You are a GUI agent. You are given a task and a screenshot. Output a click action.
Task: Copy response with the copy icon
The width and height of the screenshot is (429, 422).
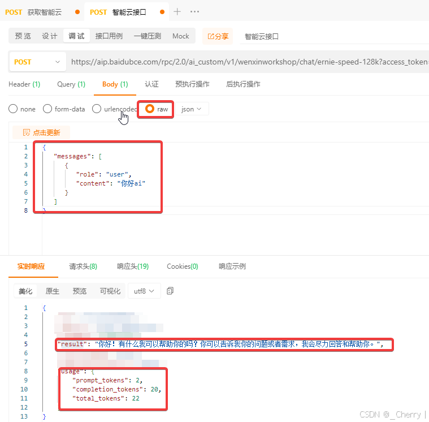[x=170, y=291]
